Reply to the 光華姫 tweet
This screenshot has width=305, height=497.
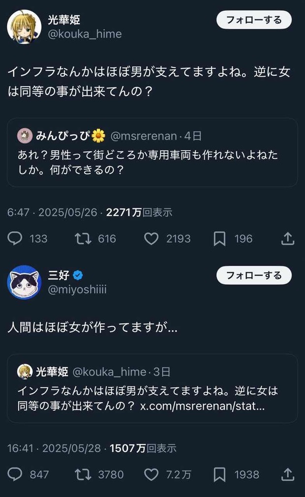pyautogui.click(x=16, y=238)
